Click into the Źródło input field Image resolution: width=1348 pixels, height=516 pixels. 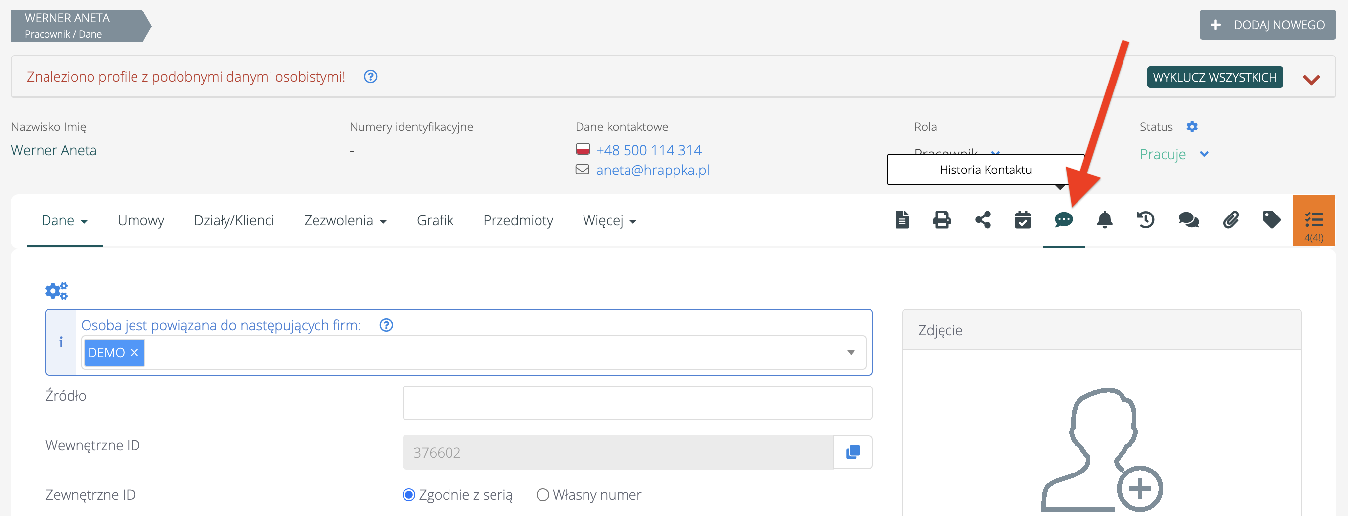[636, 402]
